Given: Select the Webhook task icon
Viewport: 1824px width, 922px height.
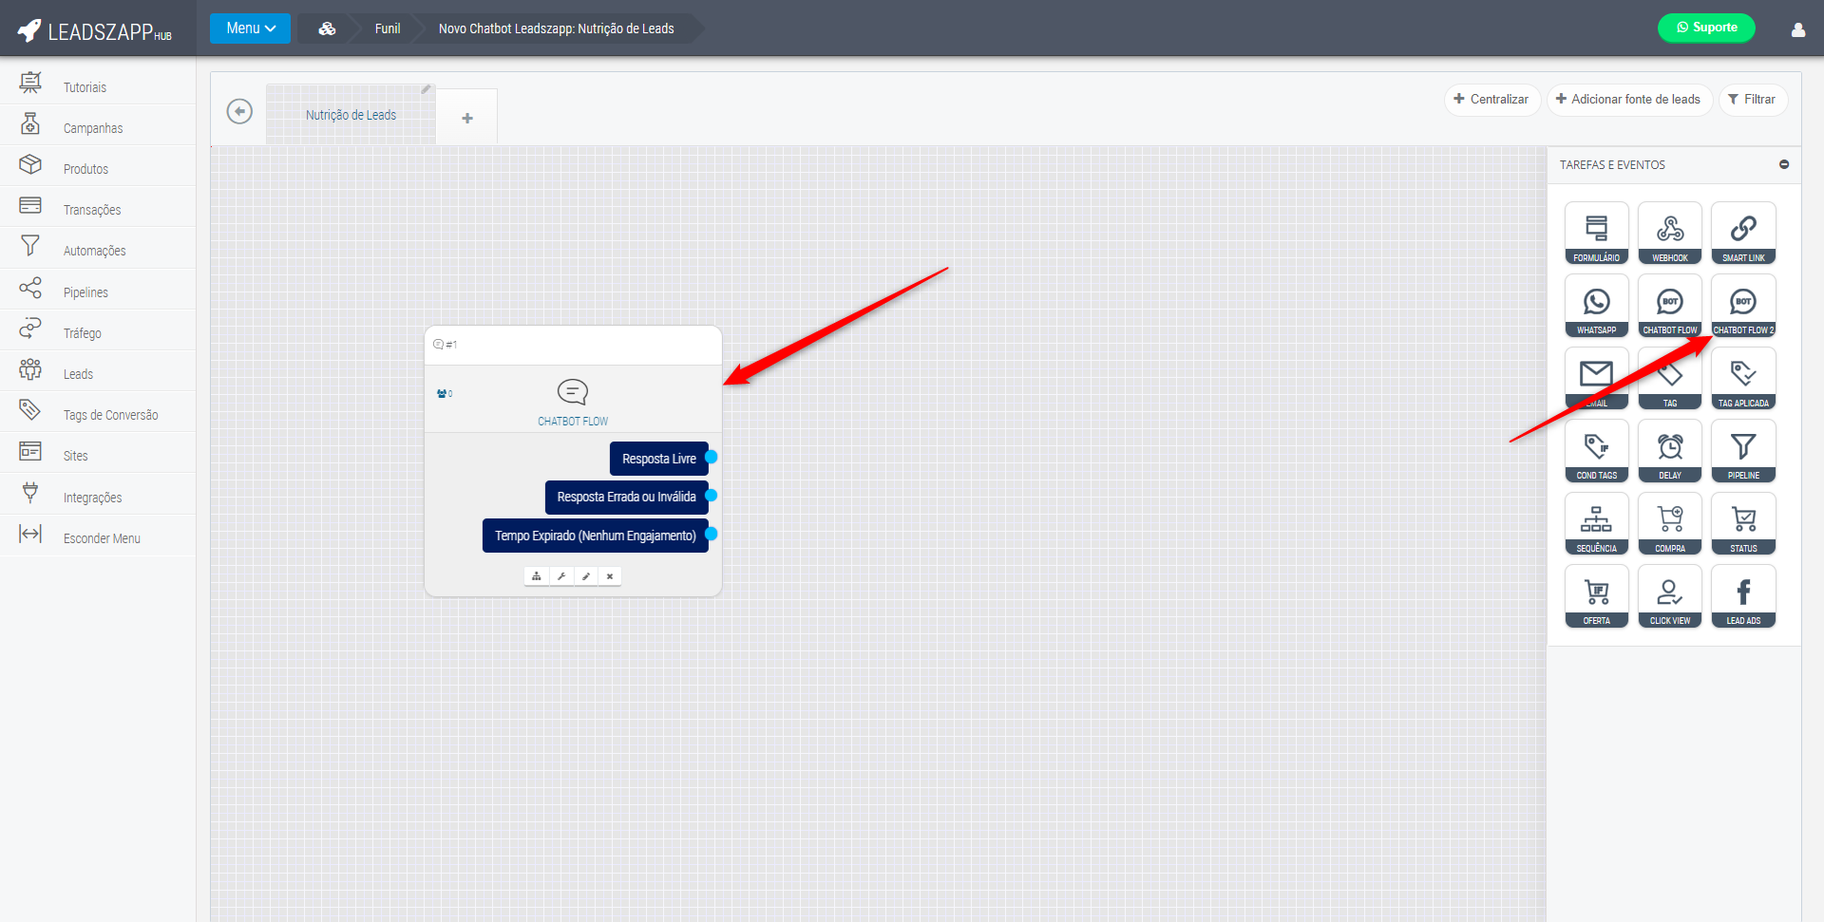Looking at the screenshot, I should point(1669,232).
